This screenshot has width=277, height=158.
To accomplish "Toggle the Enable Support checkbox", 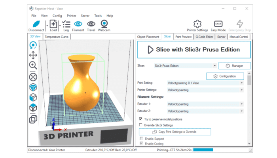I will pyautogui.click(x=141, y=138).
